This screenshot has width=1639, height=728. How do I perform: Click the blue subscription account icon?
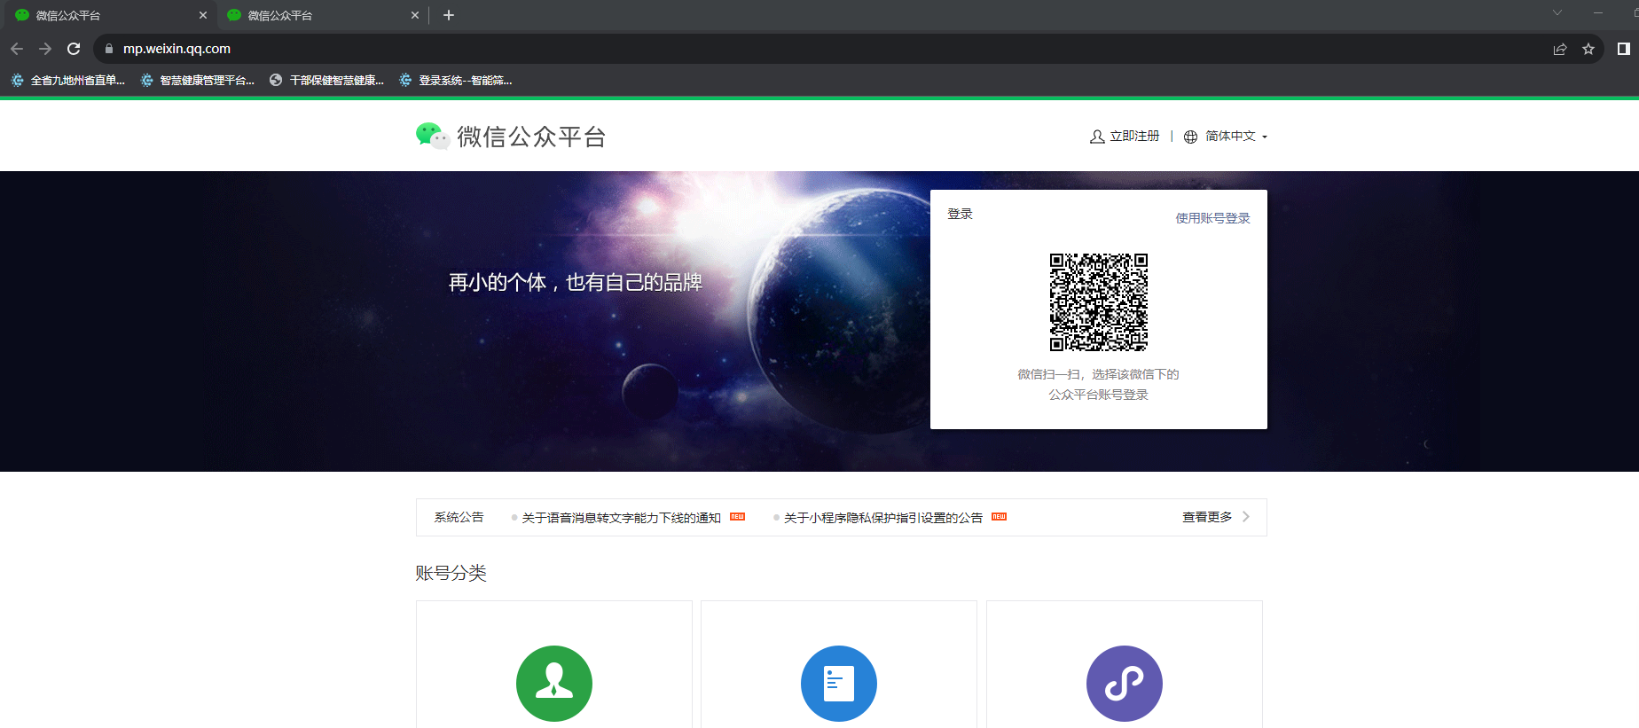click(838, 683)
